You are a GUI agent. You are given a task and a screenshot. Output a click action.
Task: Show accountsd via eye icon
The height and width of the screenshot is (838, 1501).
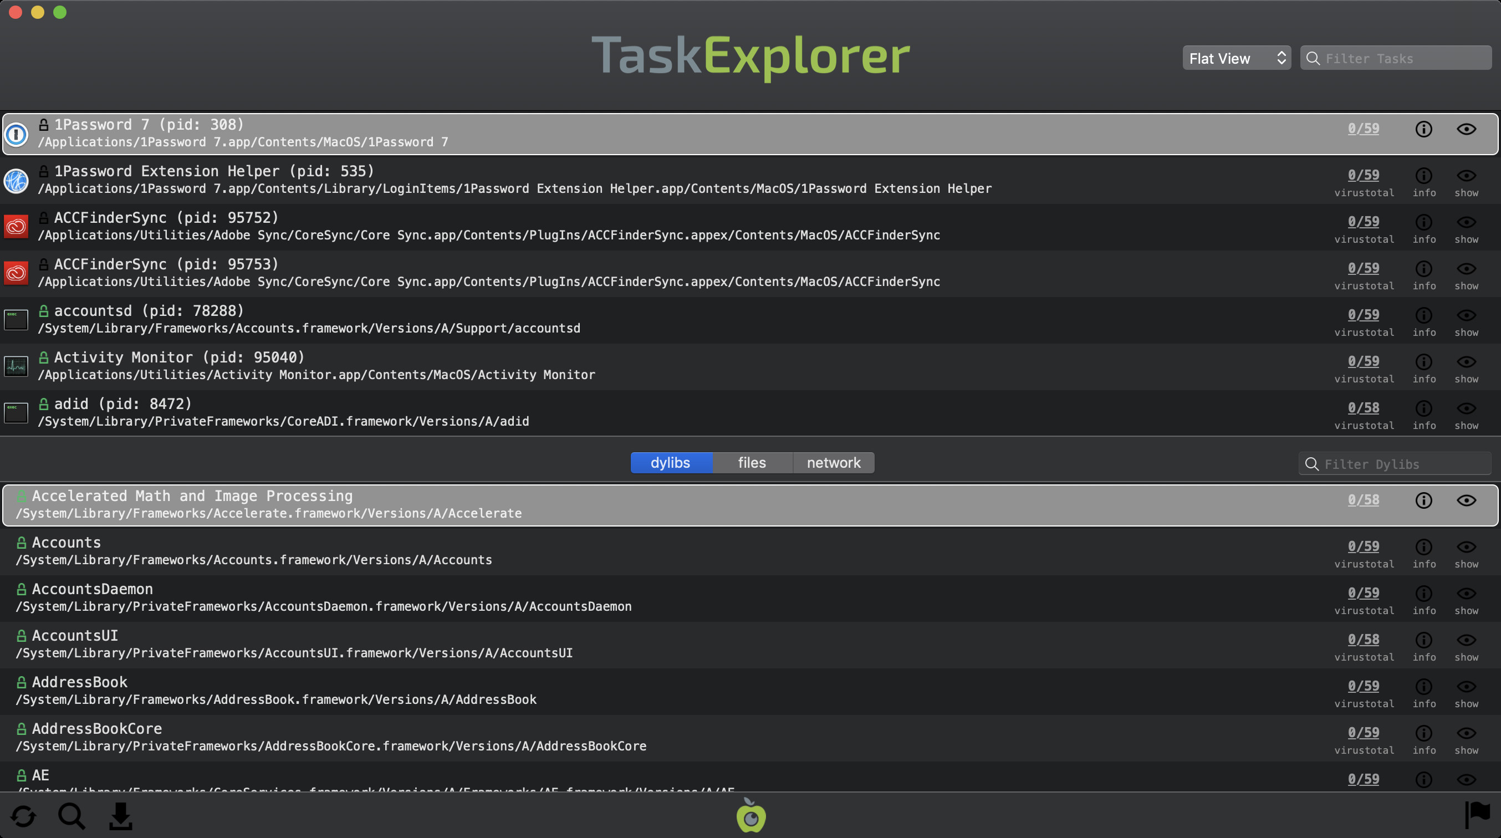tap(1466, 315)
